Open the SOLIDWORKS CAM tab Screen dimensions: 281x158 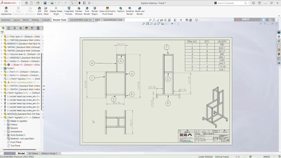(113, 20)
